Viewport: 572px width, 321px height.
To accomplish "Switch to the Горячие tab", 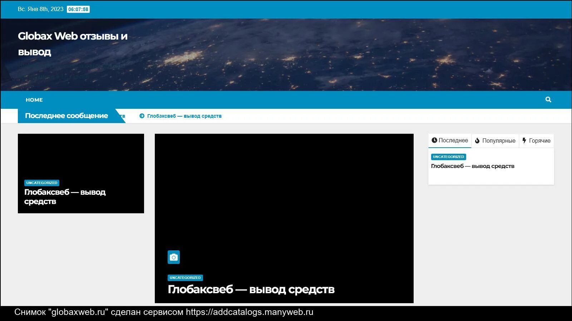I will pos(537,141).
